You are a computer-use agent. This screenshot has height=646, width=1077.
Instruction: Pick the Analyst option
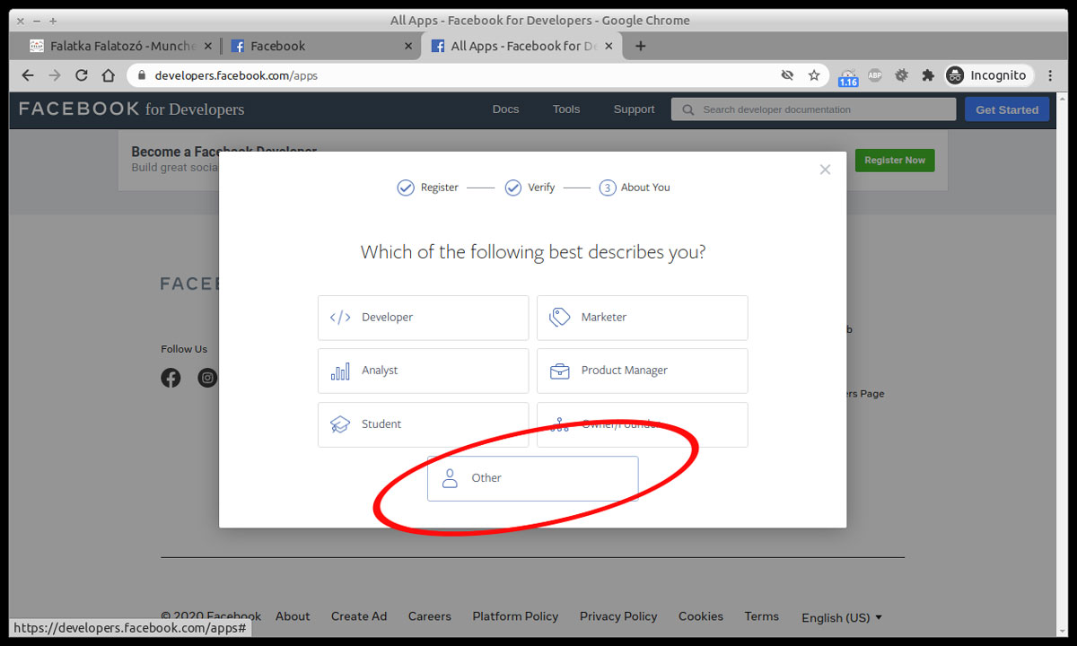pos(423,371)
